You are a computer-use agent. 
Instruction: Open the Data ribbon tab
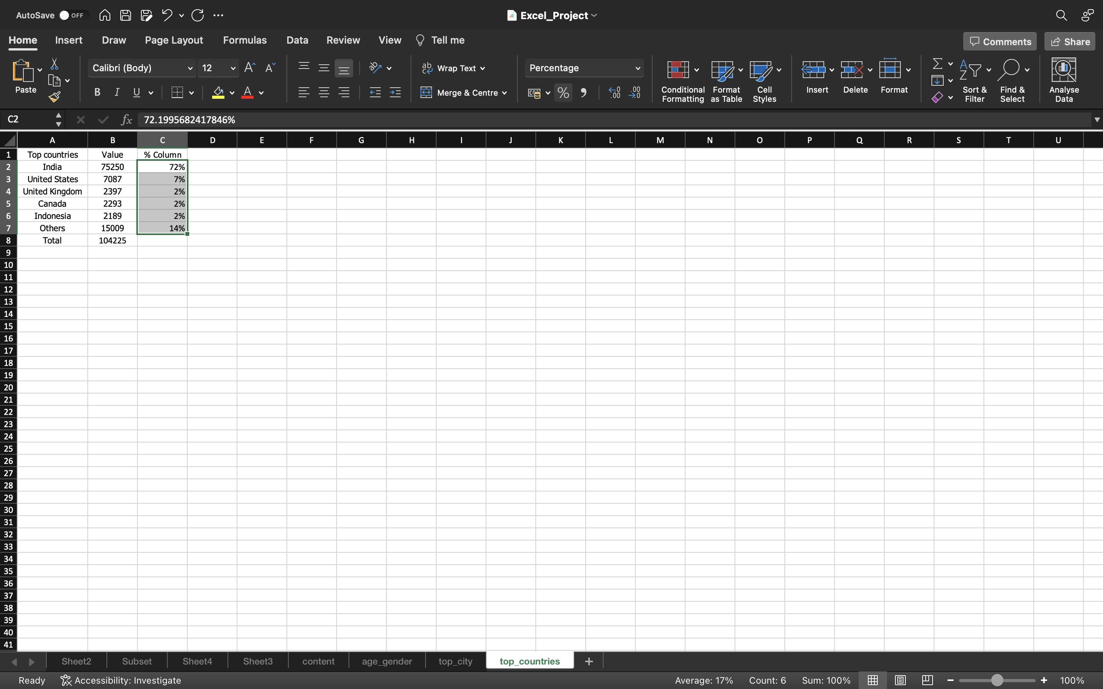pyautogui.click(x=297, y=40)
